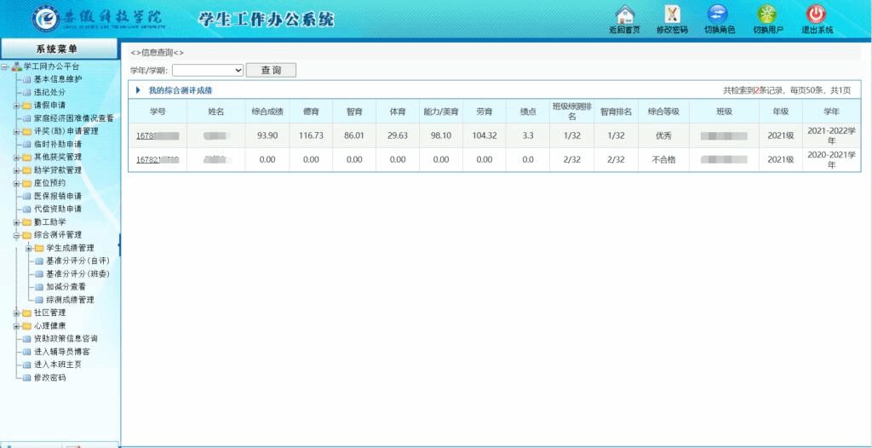Expand the 学生成绩管理 subfolder
Viewport: 872px width, 448px height.
[x=28, y=248]
